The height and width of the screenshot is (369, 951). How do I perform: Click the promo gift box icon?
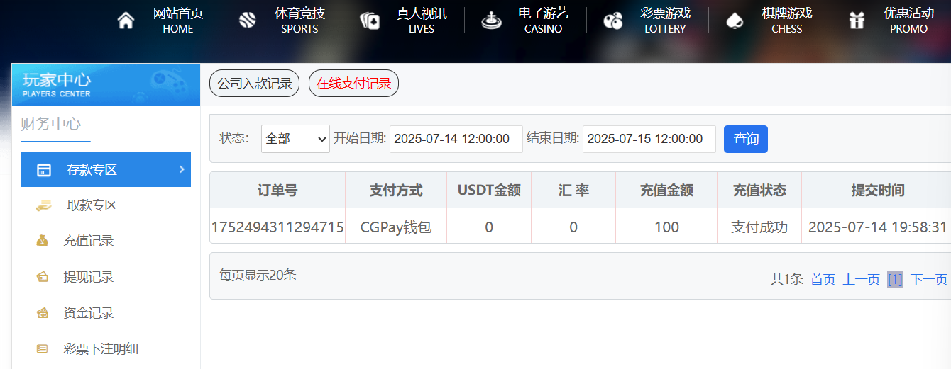tap(857, 21)
